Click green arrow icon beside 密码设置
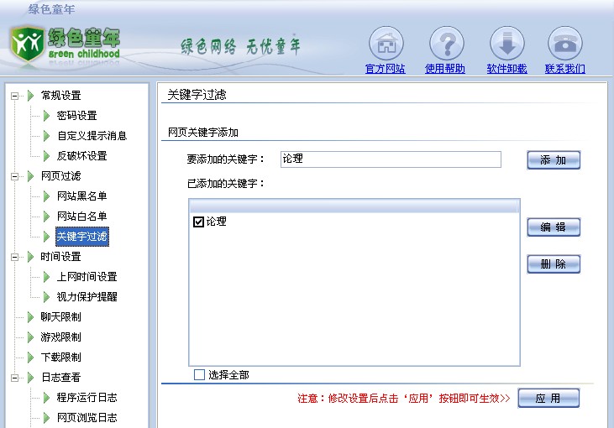This screenshot has height=428, width=614. (x=46, y=116)
